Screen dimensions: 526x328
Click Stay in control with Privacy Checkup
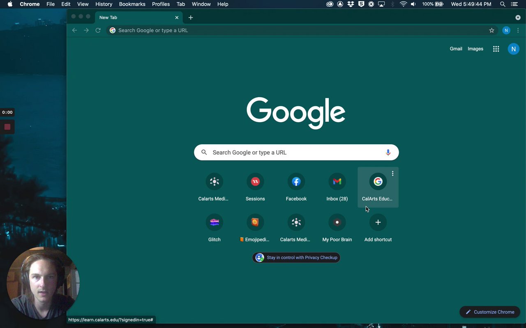point(296,257)
